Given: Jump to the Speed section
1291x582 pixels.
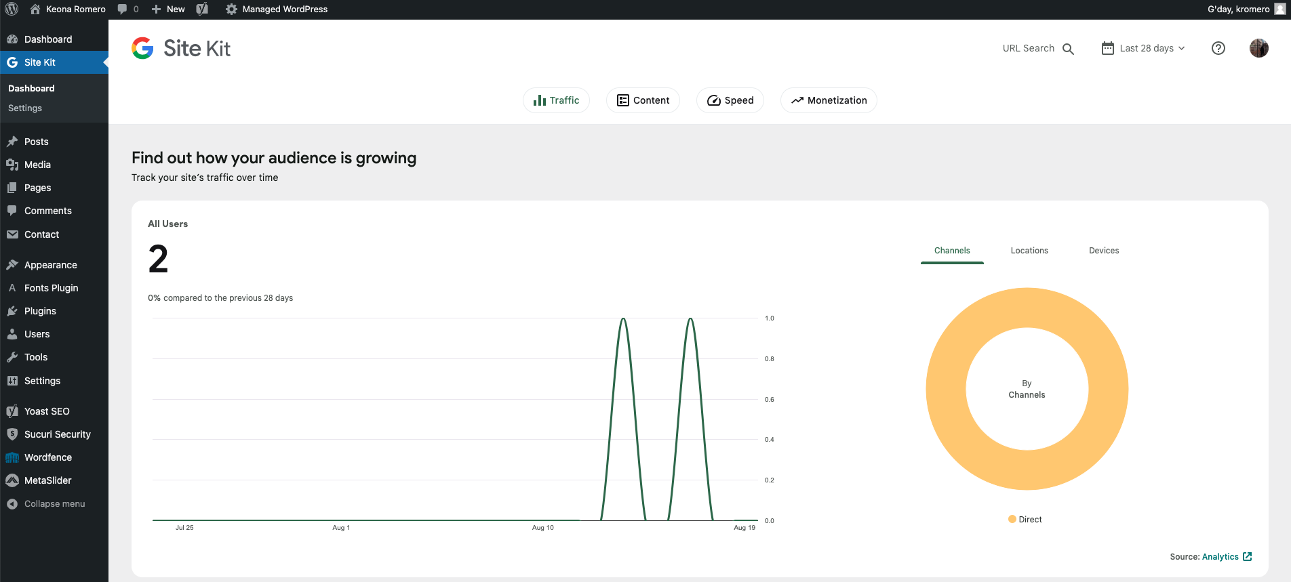Looking at the screenshot, I should tap(730, 100).
